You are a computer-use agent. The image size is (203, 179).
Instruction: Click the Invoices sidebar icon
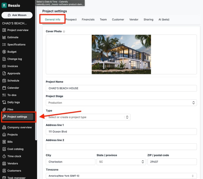(4, 66)
